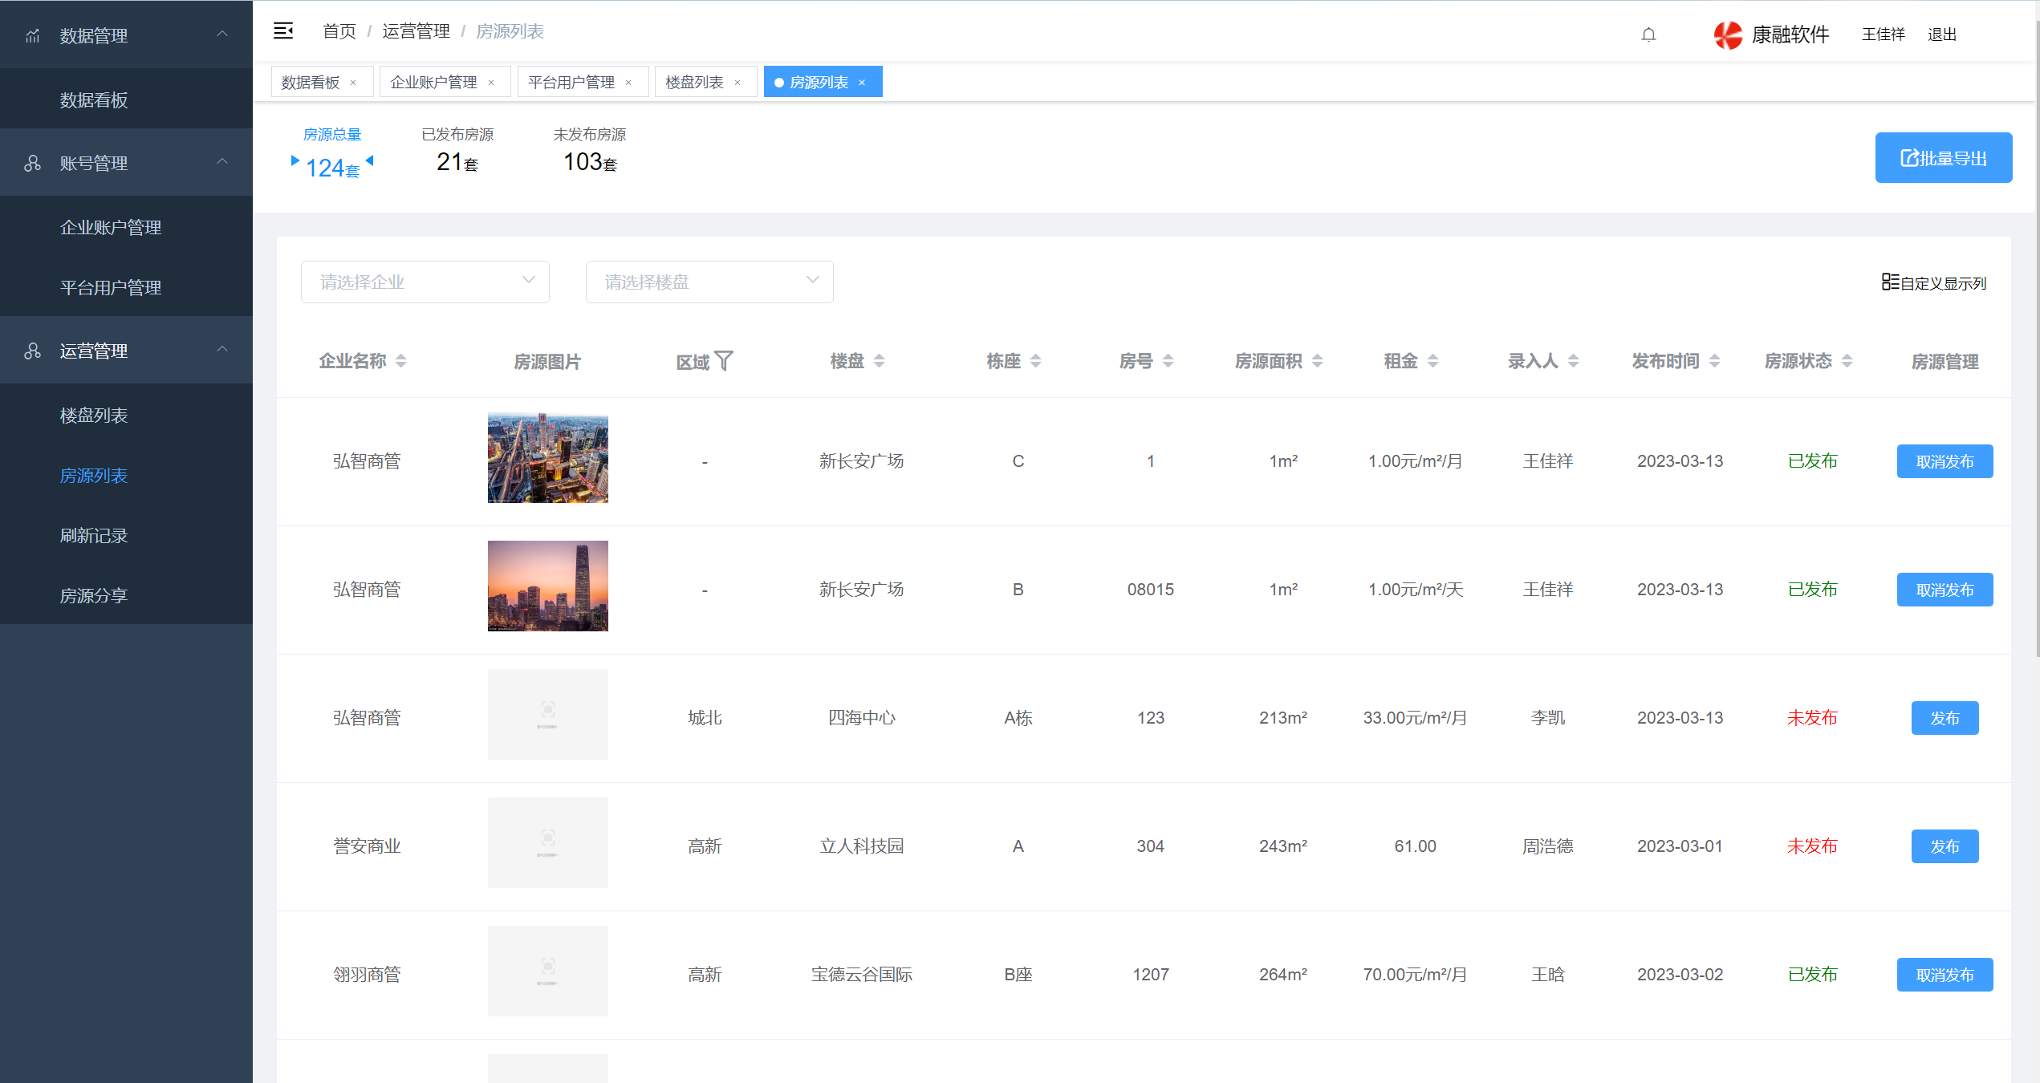The width and height of the screenshot is (2040, 1083).
Task: Open the notification bell
Action: [1648, 34]
